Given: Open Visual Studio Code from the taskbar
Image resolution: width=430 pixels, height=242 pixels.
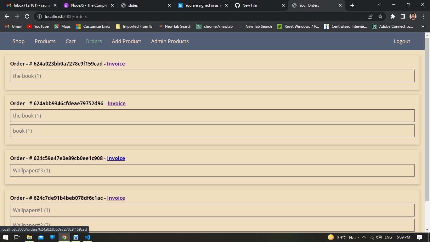Looking at the screenshot, I should pos(88,237).
